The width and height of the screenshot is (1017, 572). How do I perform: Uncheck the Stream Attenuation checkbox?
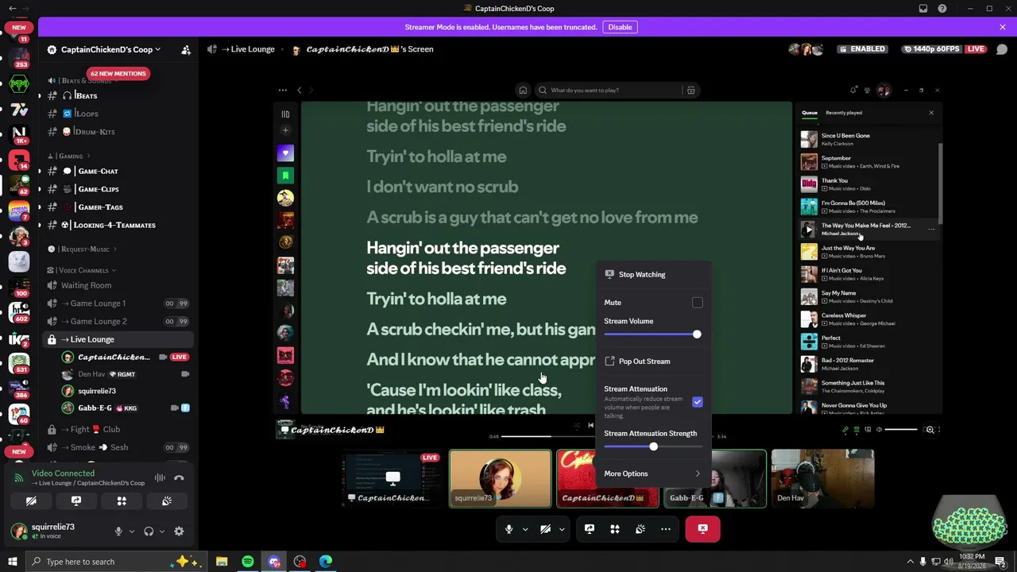[698, 402]
